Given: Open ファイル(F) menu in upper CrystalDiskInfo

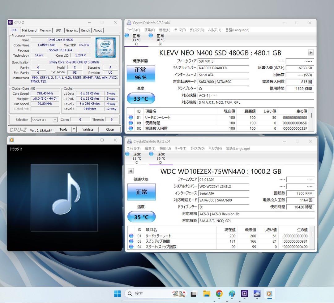Looking at the screenshot, I should (x=133, y=30).
